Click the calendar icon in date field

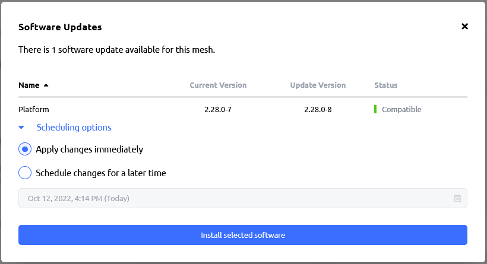457,198
